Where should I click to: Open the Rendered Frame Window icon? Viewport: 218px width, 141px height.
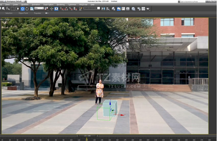pyautogui.click(x=143, y=9)
